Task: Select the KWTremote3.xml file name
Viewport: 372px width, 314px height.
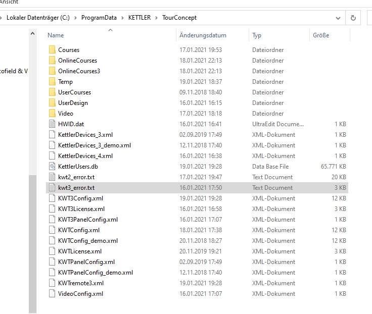Action: [81, 283]
